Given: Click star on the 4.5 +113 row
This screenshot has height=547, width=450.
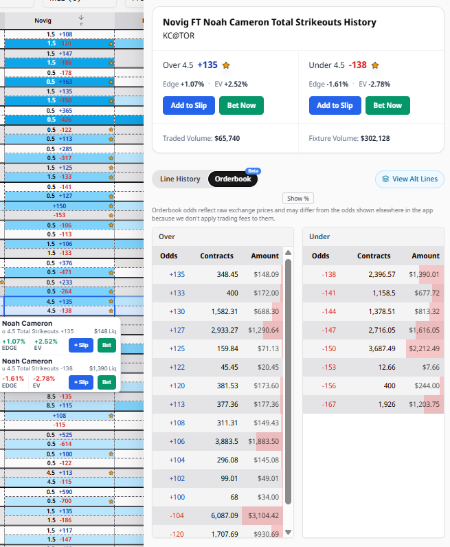Looking at the screenshot, I should coord(111,473).
